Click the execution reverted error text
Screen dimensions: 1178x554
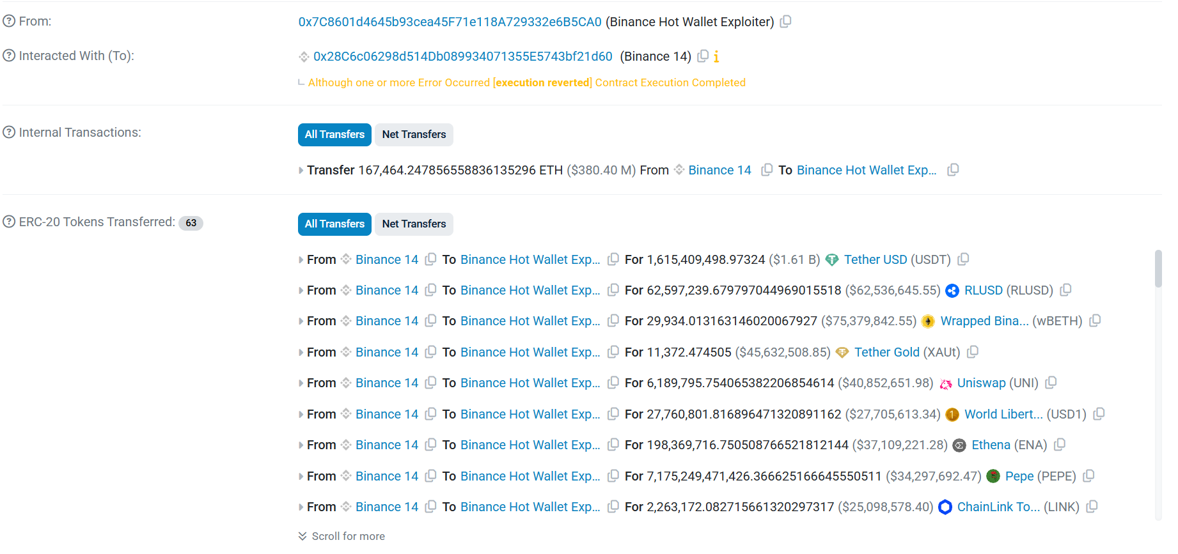[542, 82]
